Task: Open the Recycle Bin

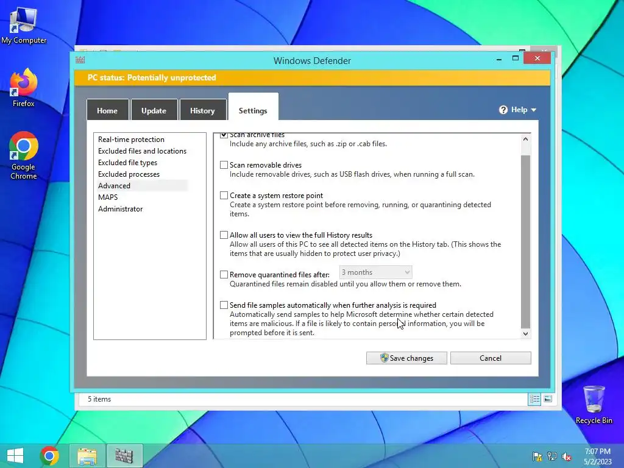Action: [594, 405]
